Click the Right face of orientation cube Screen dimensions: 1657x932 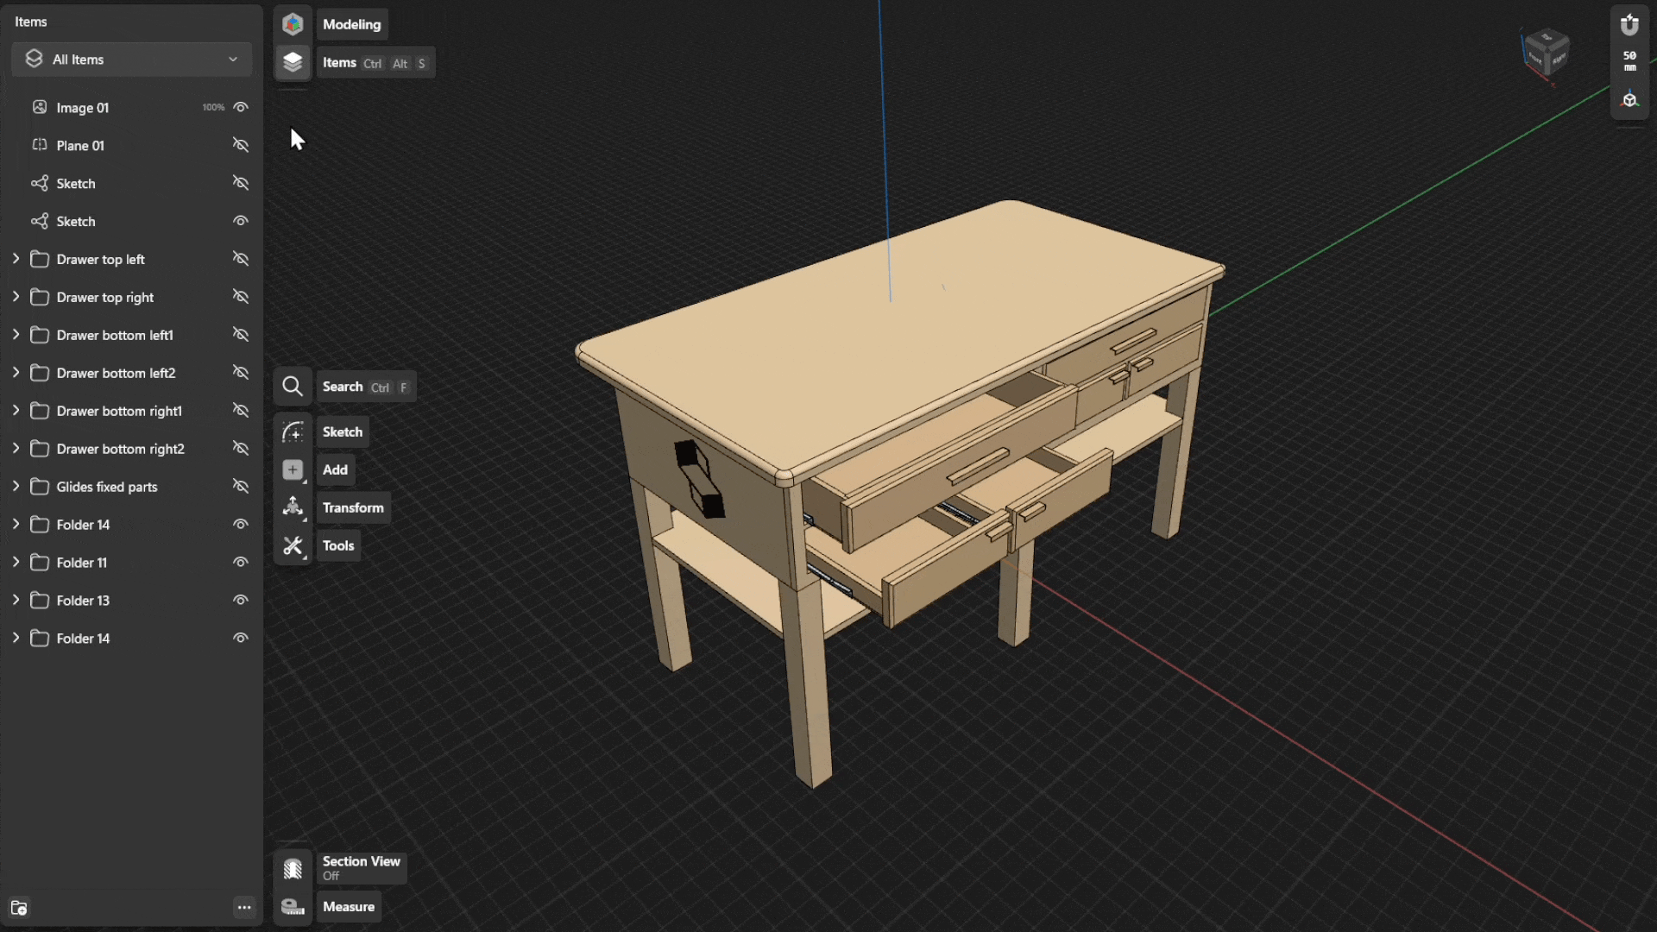(x=1559, y=59)
